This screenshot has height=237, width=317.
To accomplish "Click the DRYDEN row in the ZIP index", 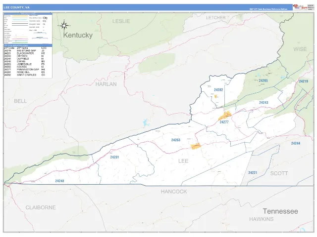I will (x=25, y=56).
